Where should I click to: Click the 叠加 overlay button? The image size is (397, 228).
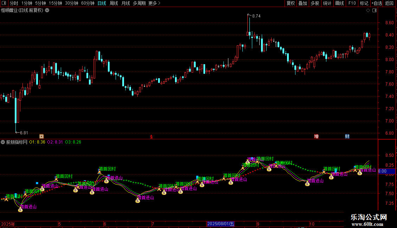(x=303, y=3)
